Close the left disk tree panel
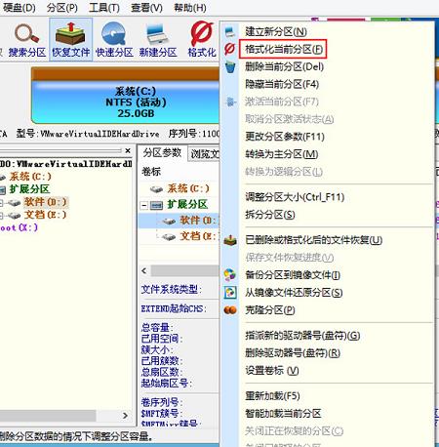This screenshot has height=447, width=439. [128, 151]
